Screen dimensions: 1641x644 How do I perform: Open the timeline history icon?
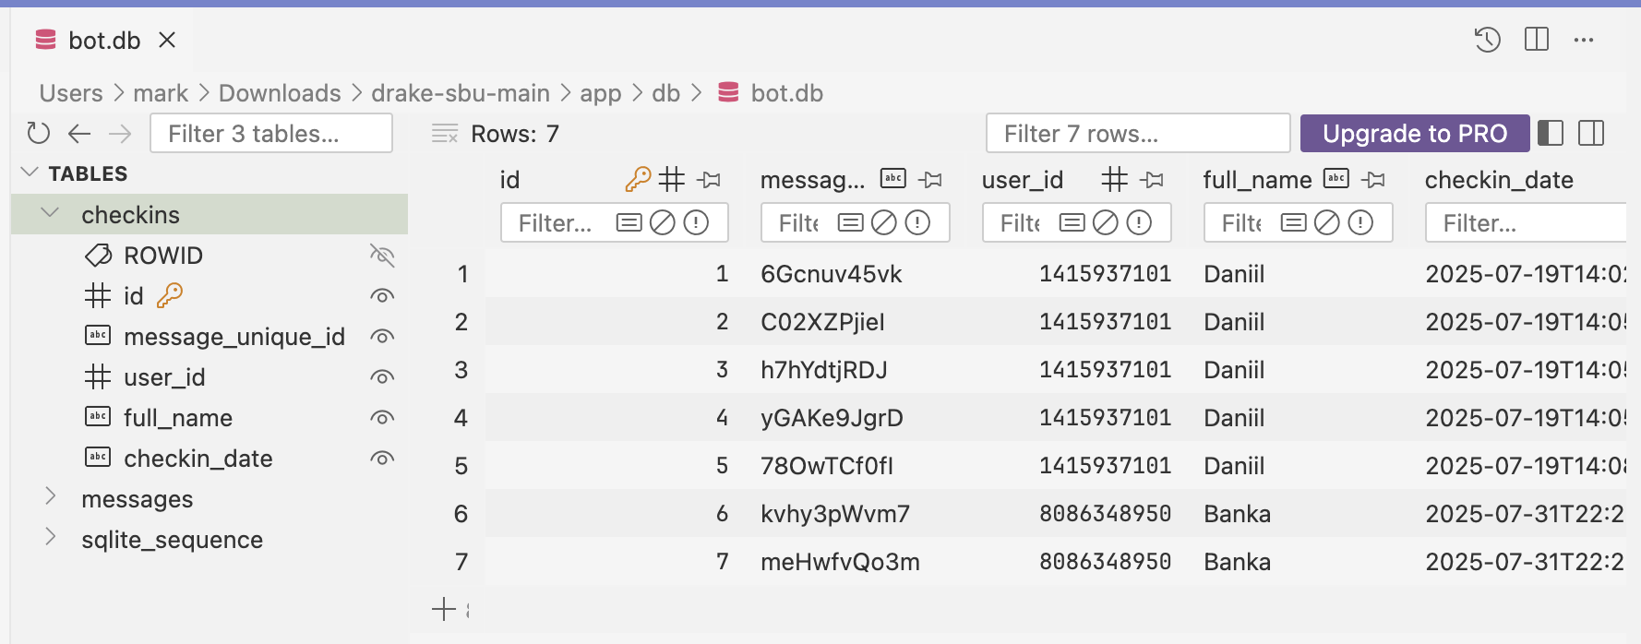pos(1487,40)
